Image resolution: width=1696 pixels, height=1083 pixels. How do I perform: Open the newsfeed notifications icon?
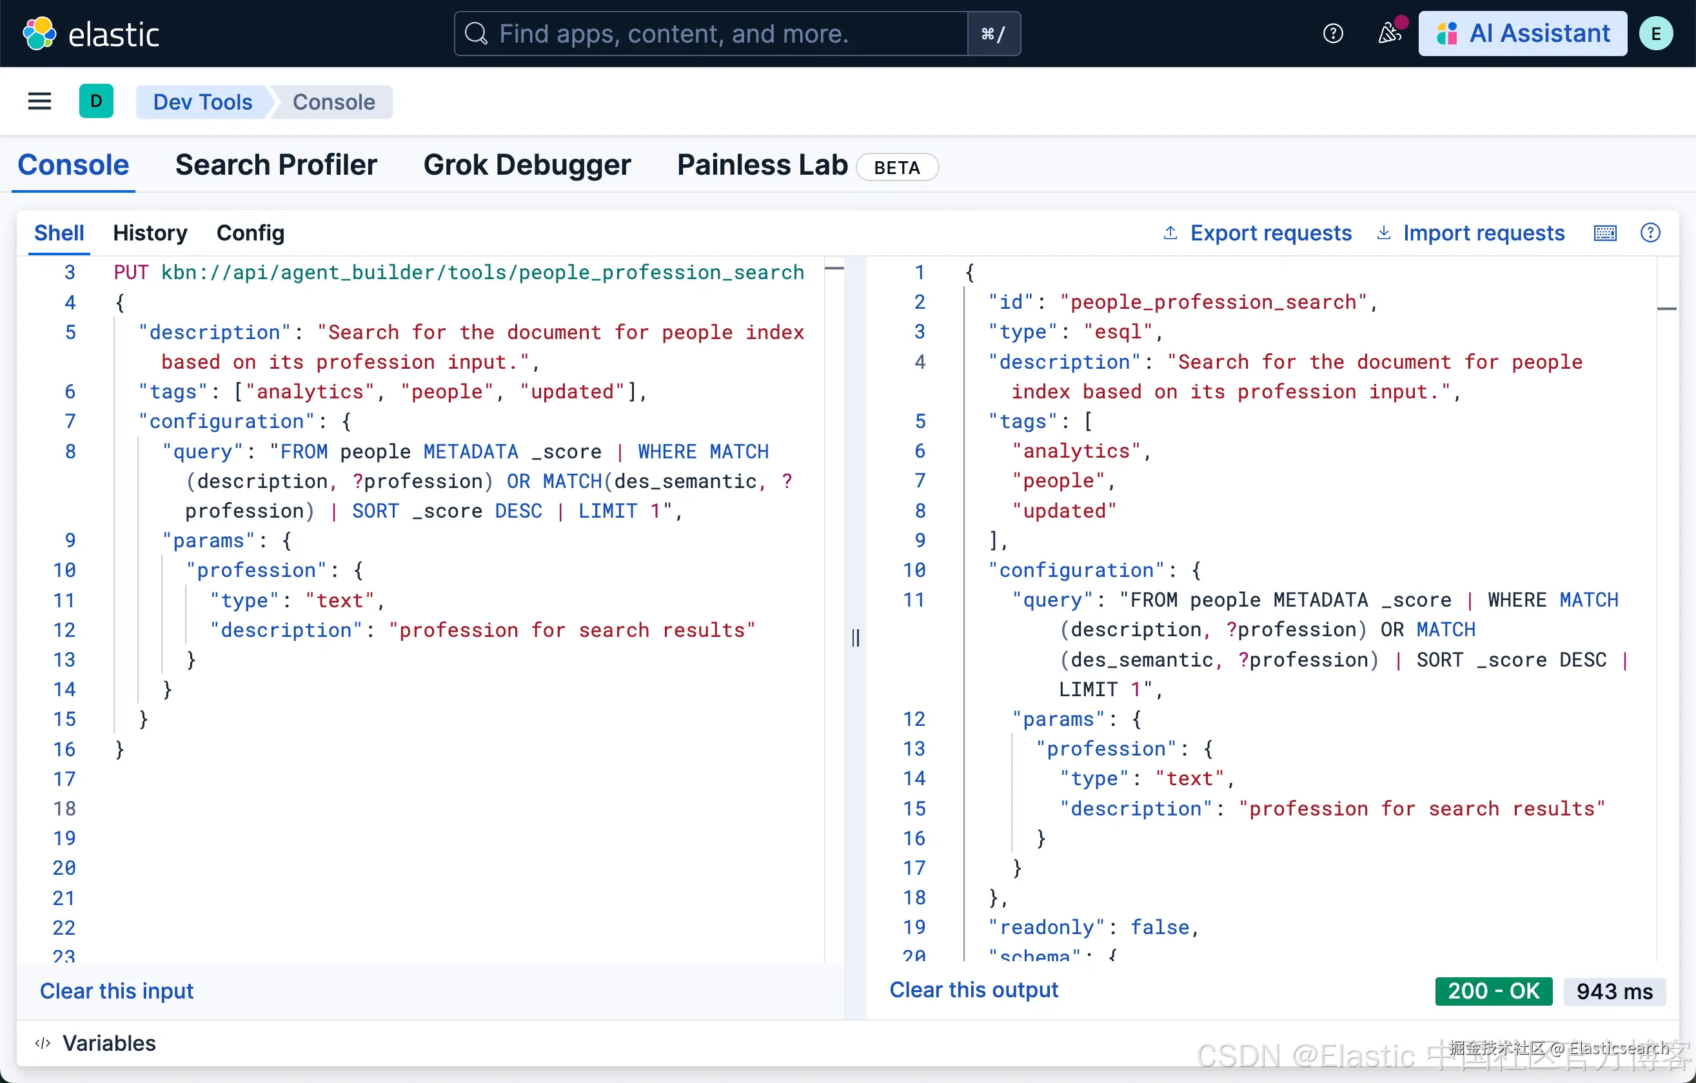click(x=1389, y=33)
